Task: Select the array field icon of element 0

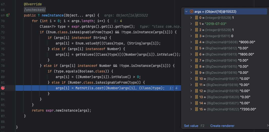Action: (x=197, y=18)
